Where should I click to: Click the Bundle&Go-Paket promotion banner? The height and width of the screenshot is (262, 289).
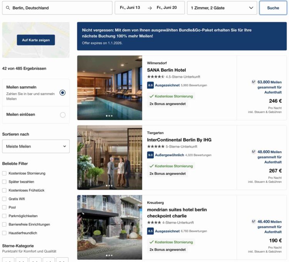point(182,36)
